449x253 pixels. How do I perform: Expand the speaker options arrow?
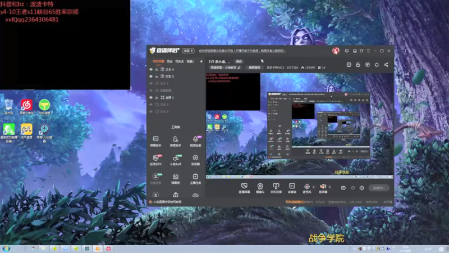click(330, 187)
